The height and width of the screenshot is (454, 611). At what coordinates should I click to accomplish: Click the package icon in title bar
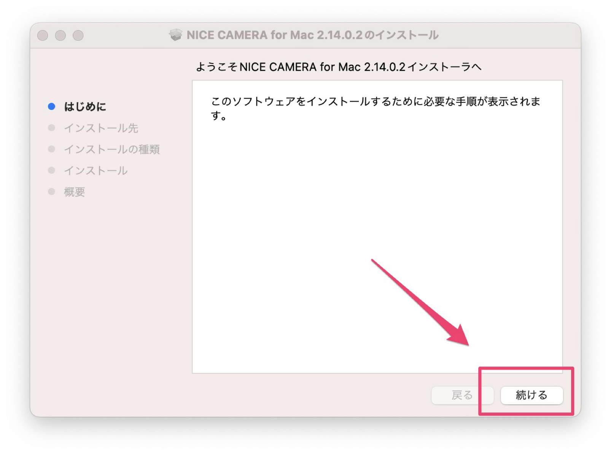coord(175,35)
